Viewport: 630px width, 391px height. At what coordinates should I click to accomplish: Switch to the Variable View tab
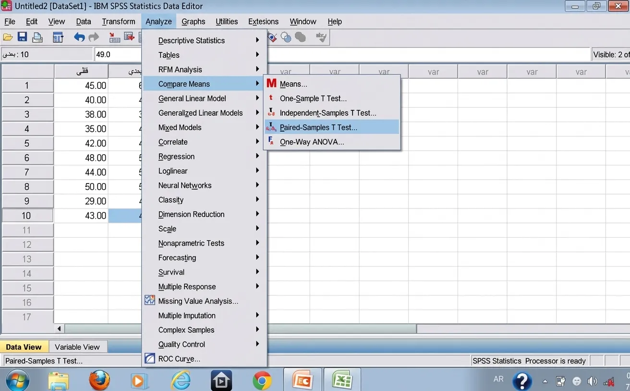pos(77,347)
